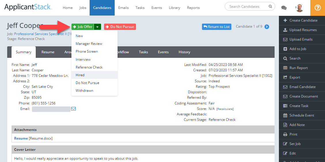Click the search magnifier in Search Candidates

270,6
